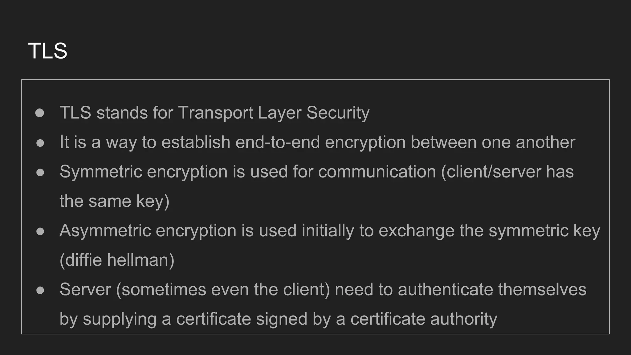Screen dimensions: 631x355
Task: Select the first bullet point marker
Action: tap(40, 113)
